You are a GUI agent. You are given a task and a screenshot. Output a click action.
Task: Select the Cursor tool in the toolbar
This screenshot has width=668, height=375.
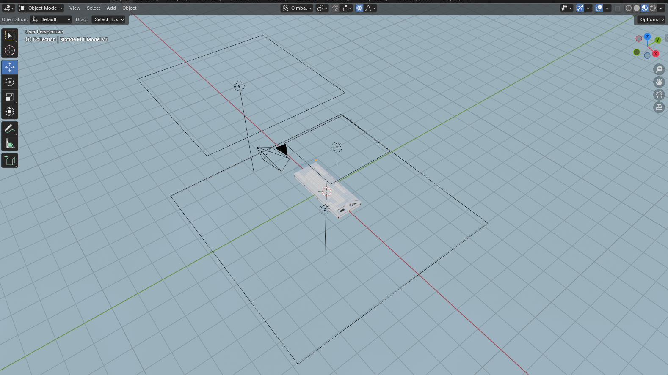pyautogui.click(x=9, y=50)
